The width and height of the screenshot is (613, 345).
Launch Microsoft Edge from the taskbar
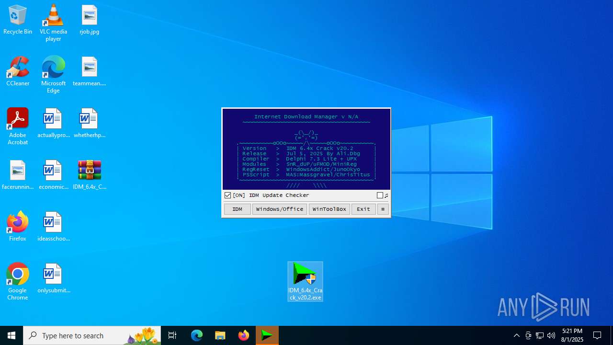[197, 335]
